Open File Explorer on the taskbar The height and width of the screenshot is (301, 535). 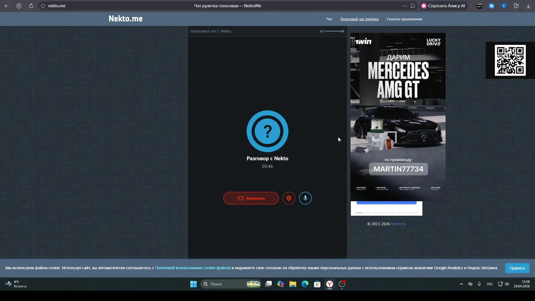(293, 284)
